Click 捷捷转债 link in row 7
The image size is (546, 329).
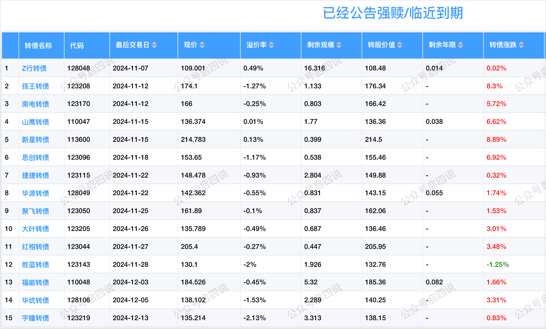[36, 175]
